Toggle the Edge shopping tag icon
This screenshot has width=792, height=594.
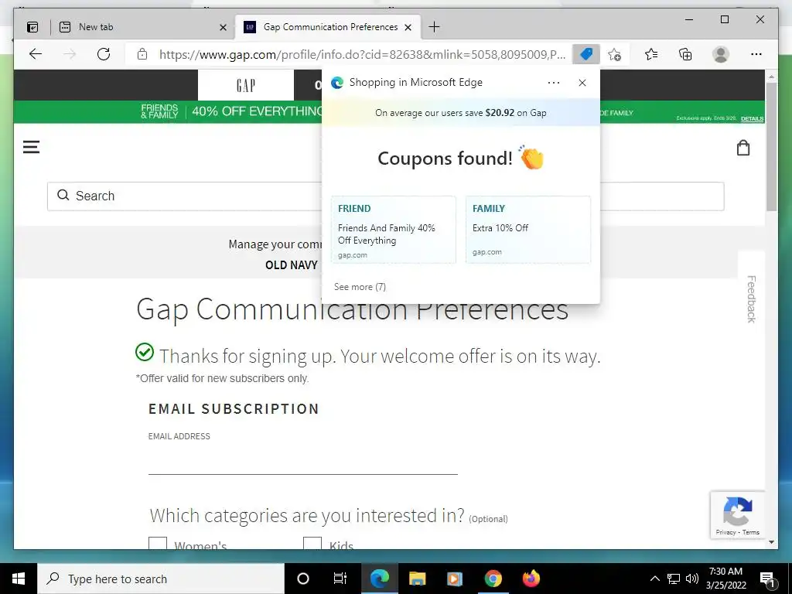(x=586, y=54)
